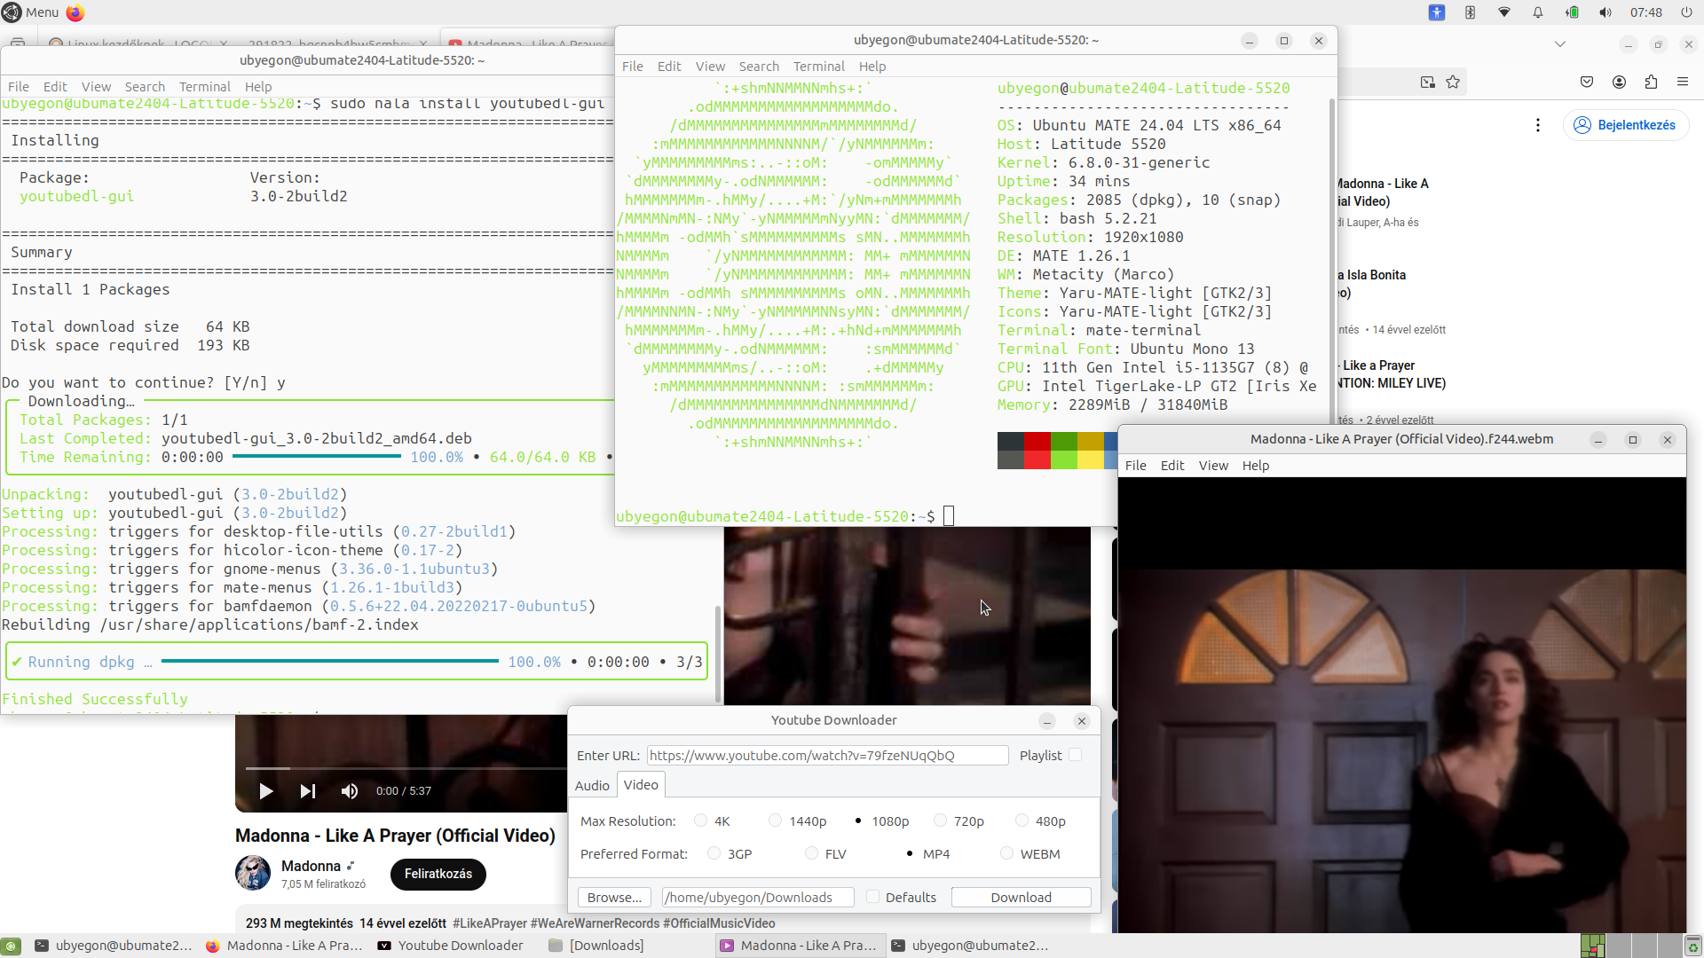Click red swatch in neofetch color palette
Viewport: 1704px width, 958px height.
click(1037, 442)
